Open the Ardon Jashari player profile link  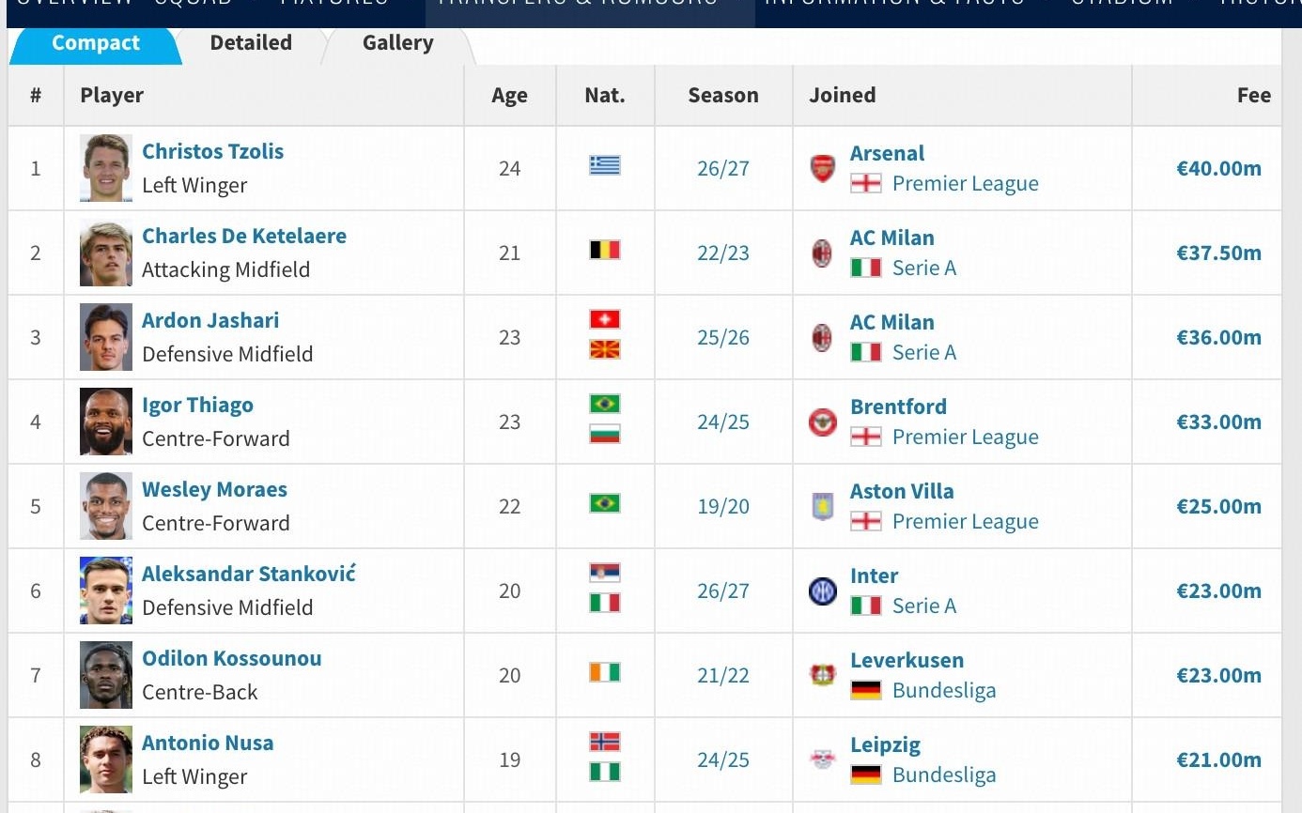coord(210,320)
